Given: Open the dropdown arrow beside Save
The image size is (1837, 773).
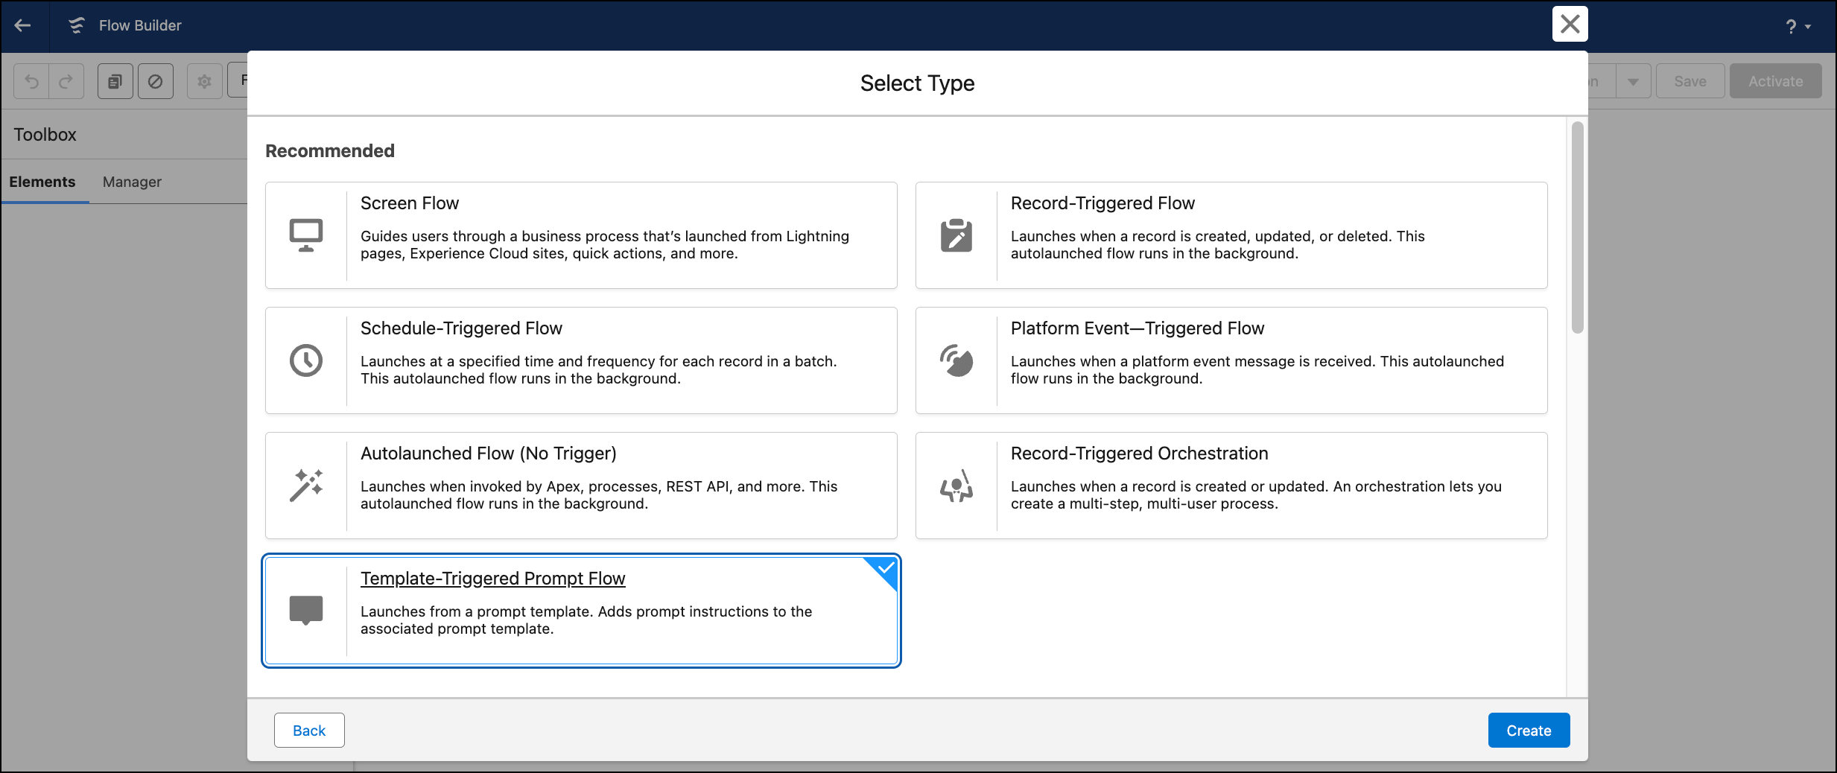Looking at the screenshot, I should pyautogui.click(x=1633, y=81).
